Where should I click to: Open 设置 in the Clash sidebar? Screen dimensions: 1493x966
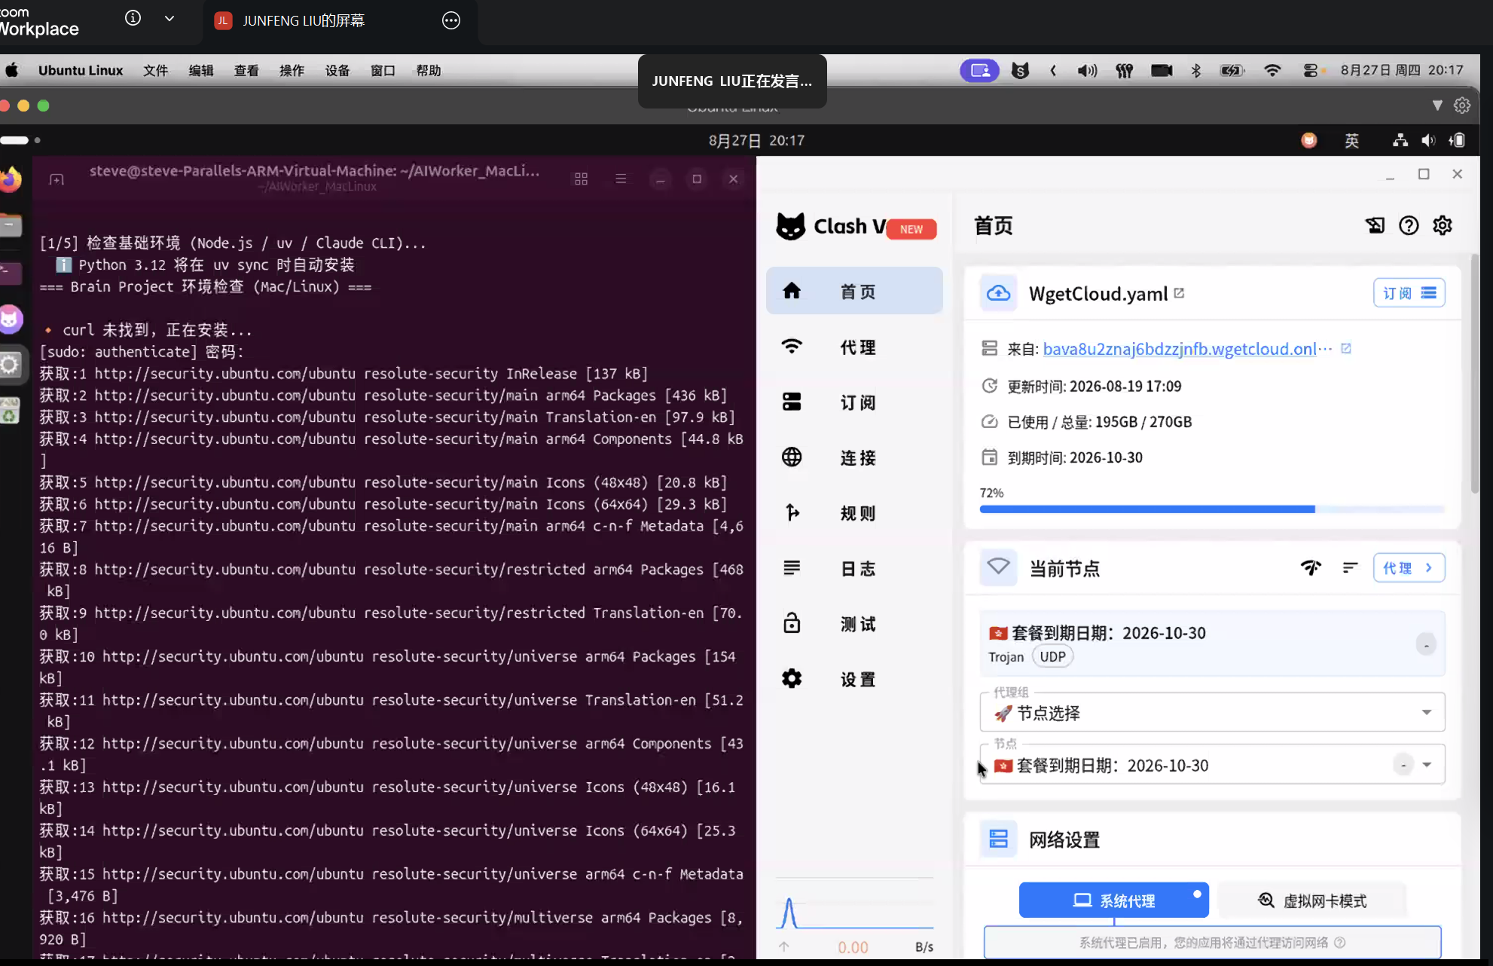[x=854, y=678]
